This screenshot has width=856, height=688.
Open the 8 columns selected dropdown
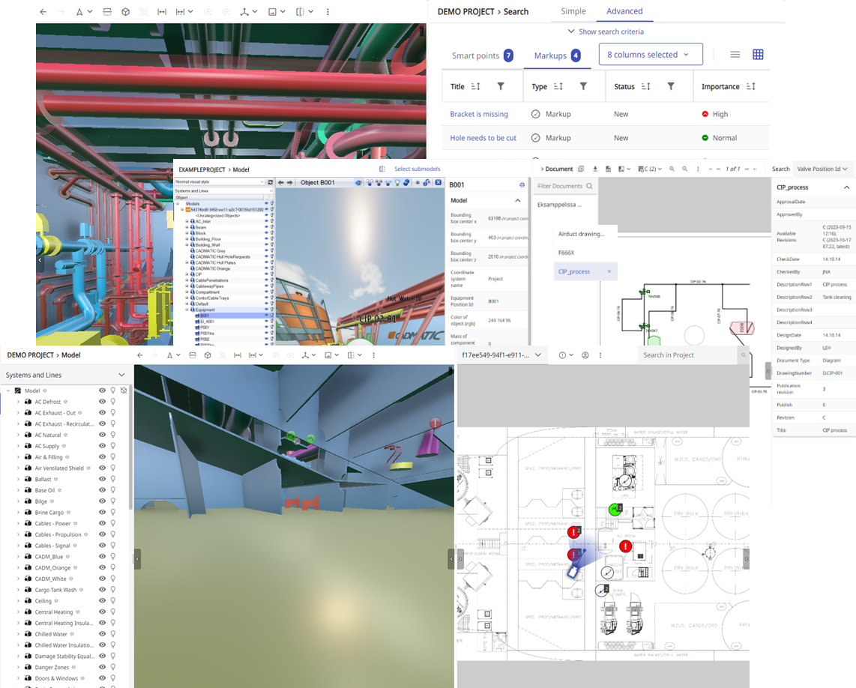[x=650, y=55]
